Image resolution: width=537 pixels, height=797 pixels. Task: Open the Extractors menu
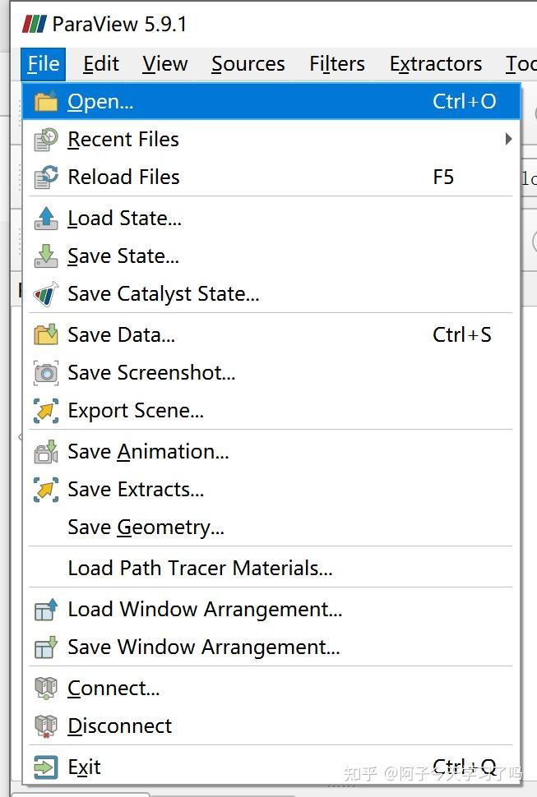click(x=436, y=64)
